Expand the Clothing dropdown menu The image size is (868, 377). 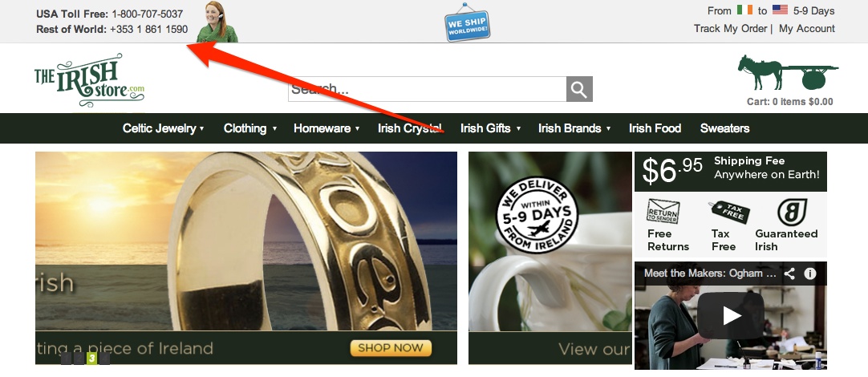pos(249,128)
